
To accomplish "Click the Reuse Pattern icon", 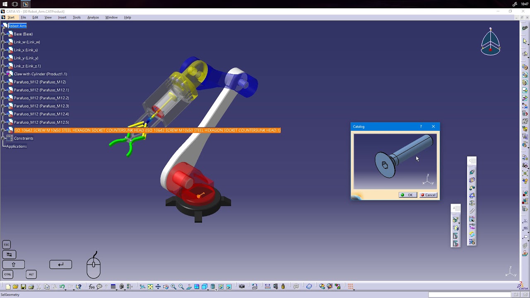I will point(472,241).
